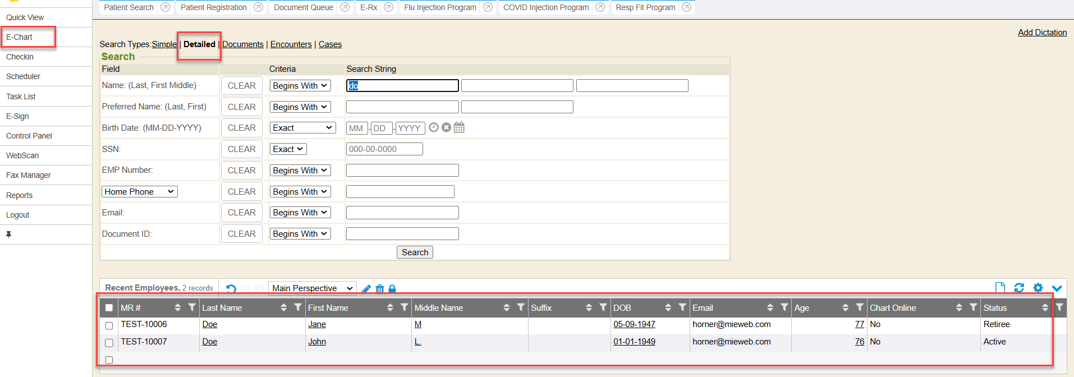This screenshot has height=377, width=1074.
Task: Click the pin icon in the sidebar
Action: pos(8,235)
